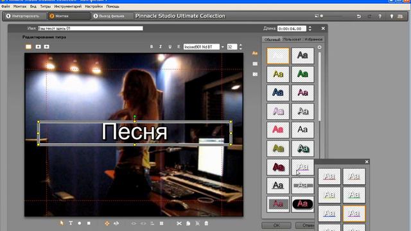Image resolution: width=411 pixels, height=231 pixels.
Task: Click the green rotation handle above text box
Action: point(134,116)
